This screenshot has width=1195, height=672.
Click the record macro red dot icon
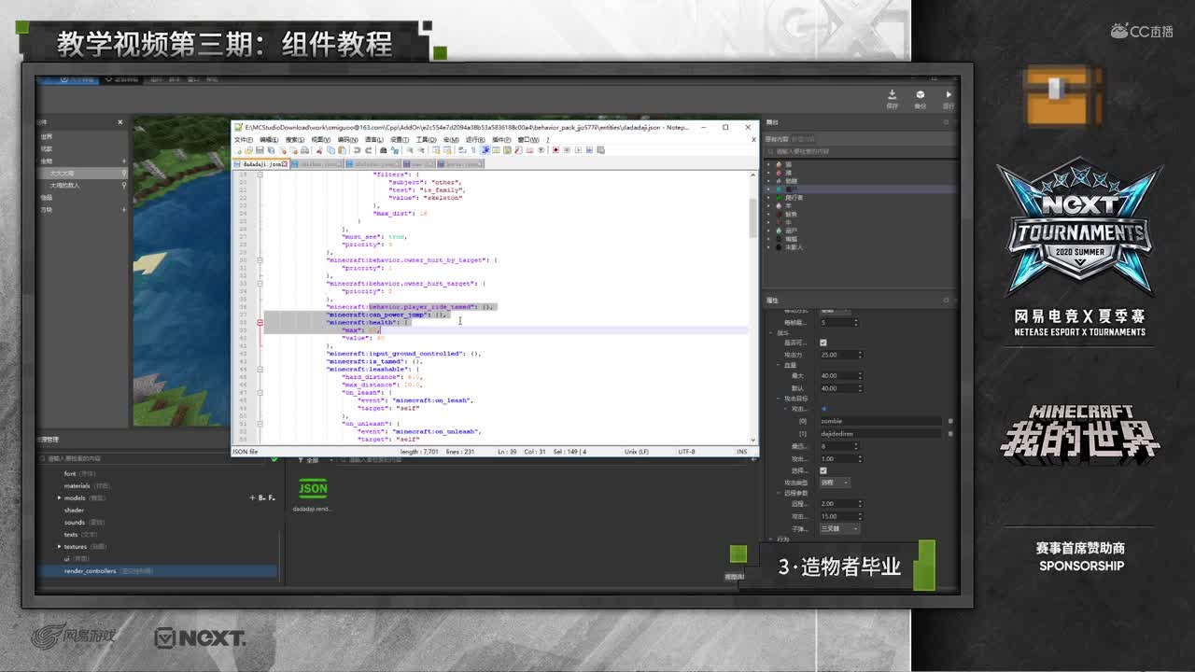tap(555, 150)
